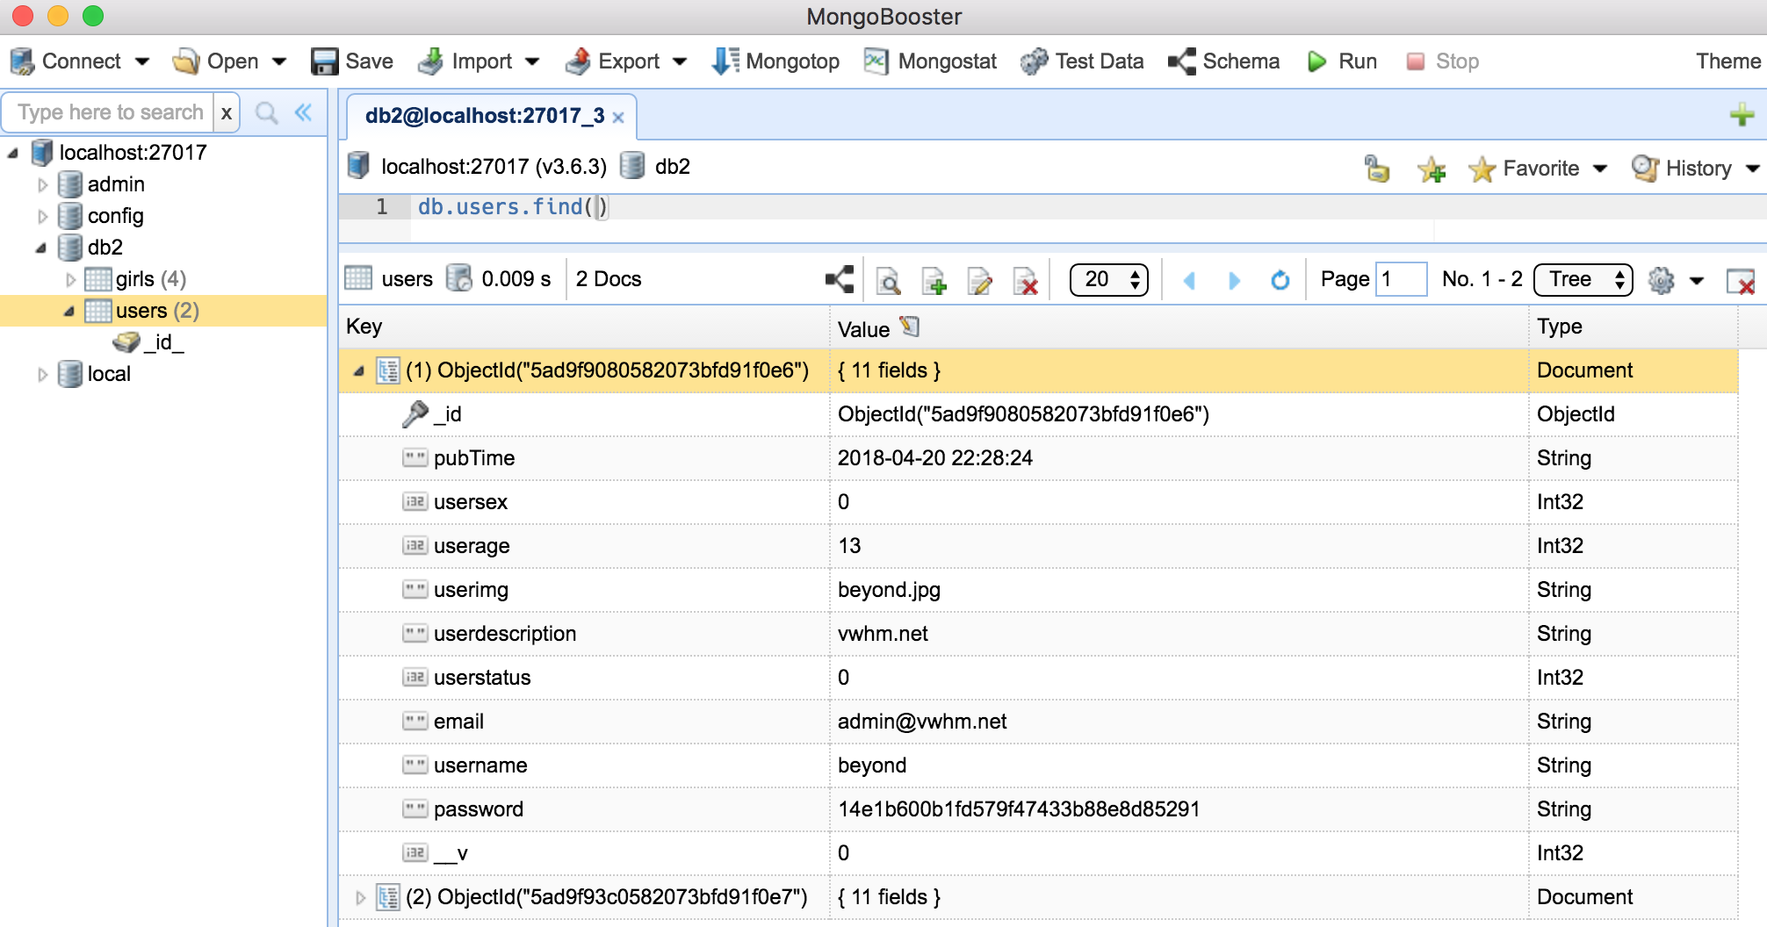Click the edit document pencil icon

(x=980, y=281)
